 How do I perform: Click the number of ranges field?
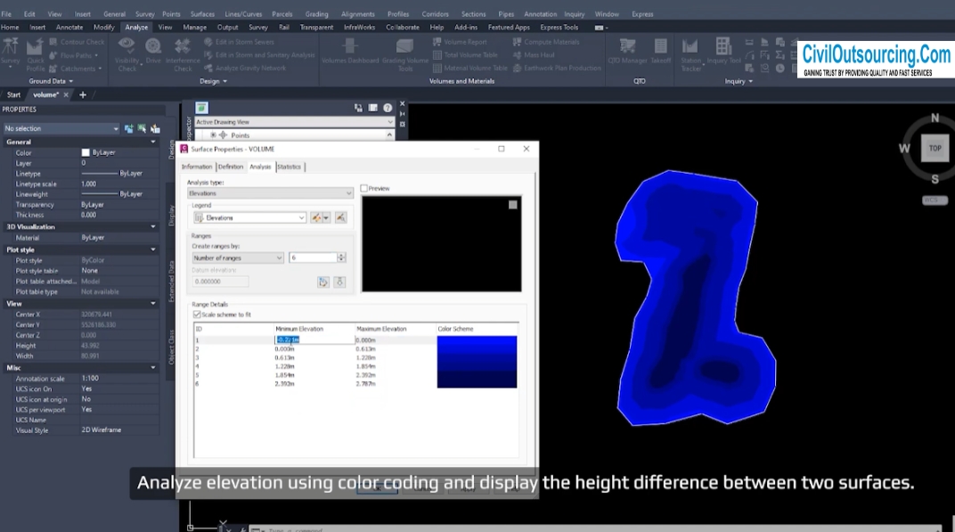point(313,258)
